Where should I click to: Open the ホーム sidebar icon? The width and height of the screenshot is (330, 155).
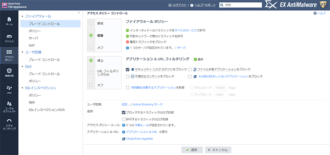tap(9, 19)
